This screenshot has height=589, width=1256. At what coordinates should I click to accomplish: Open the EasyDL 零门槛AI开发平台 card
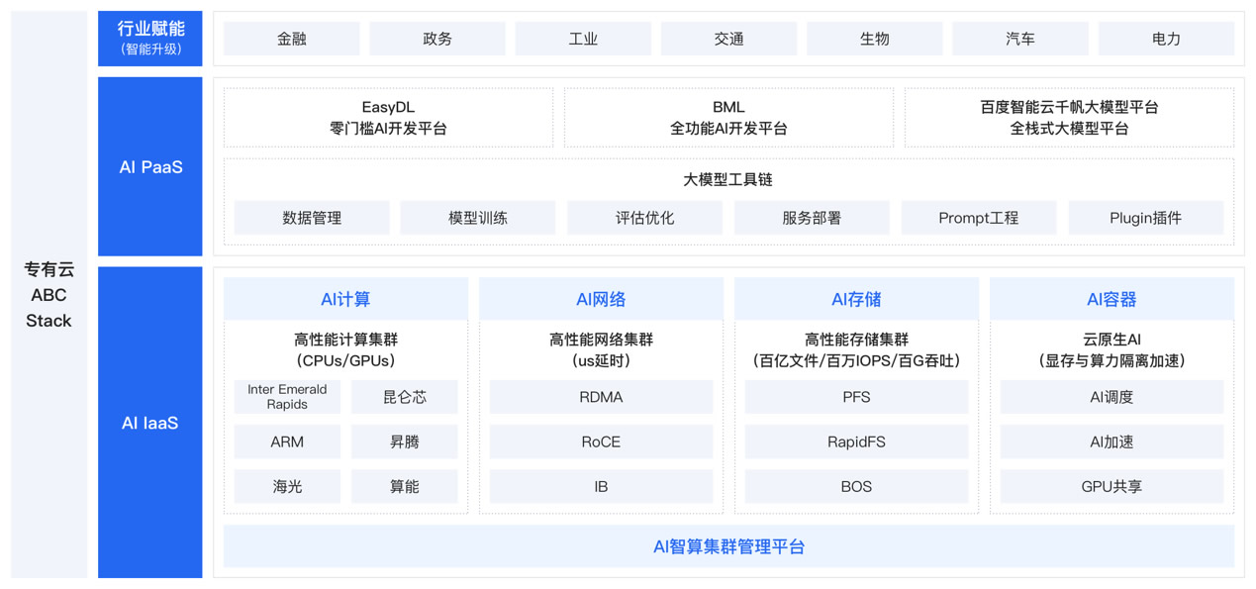click(x=388, y=118)
